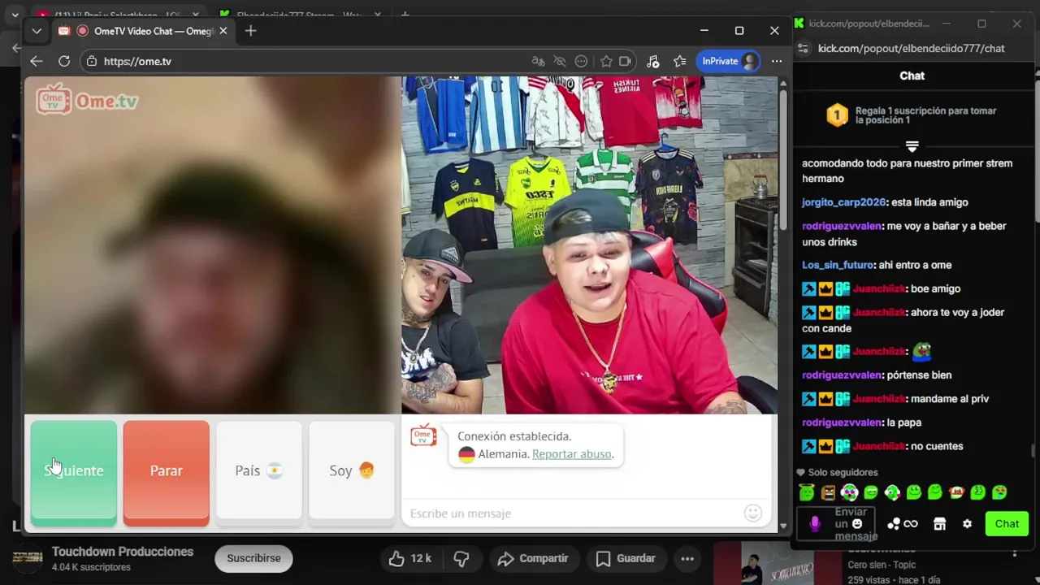The height and width of the screenshot is (585, 1040).
Task: Open the tracking prevention crossed-eye icon
Action: pyautogui.click(x=560, y=61)
